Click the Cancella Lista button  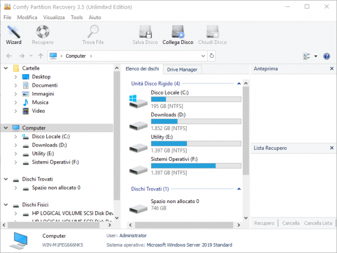click(318, 223)
